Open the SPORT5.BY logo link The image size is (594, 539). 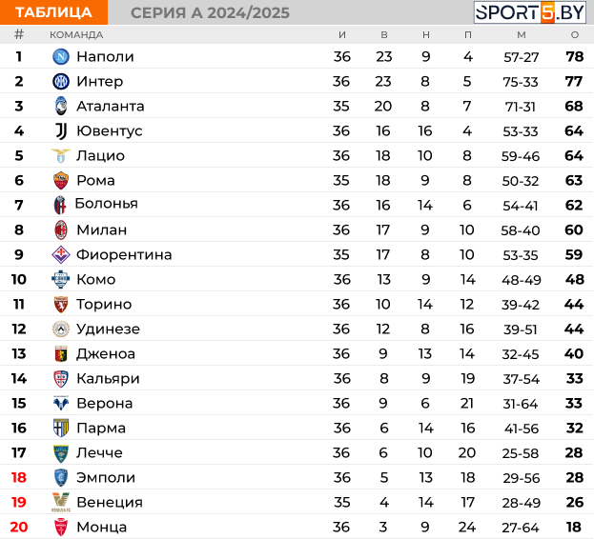click(x=529, y=12)
